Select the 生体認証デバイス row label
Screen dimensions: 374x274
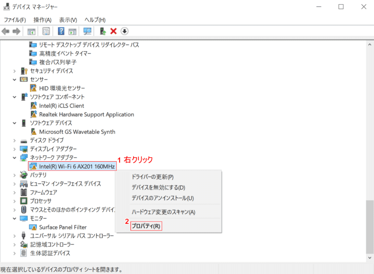click(50, 253)
